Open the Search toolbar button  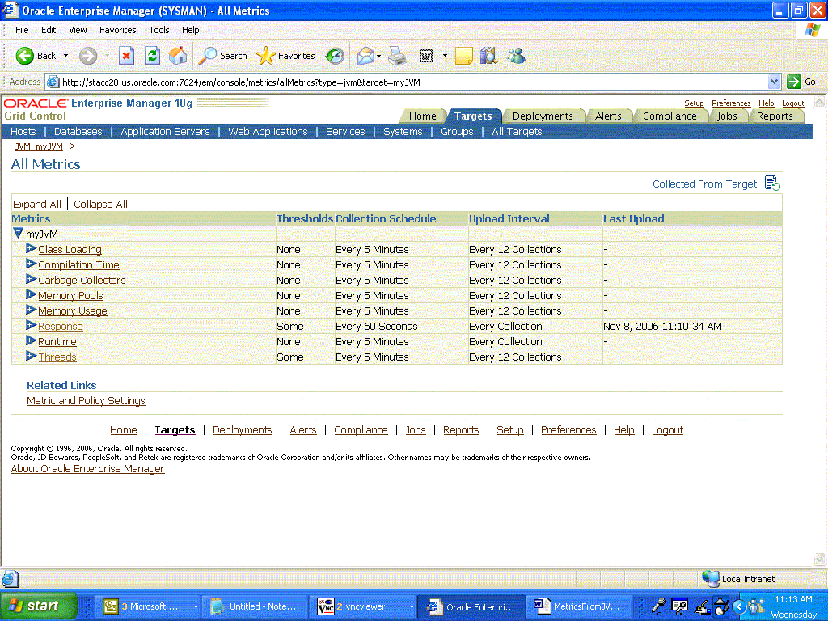(x=222, y=56)
